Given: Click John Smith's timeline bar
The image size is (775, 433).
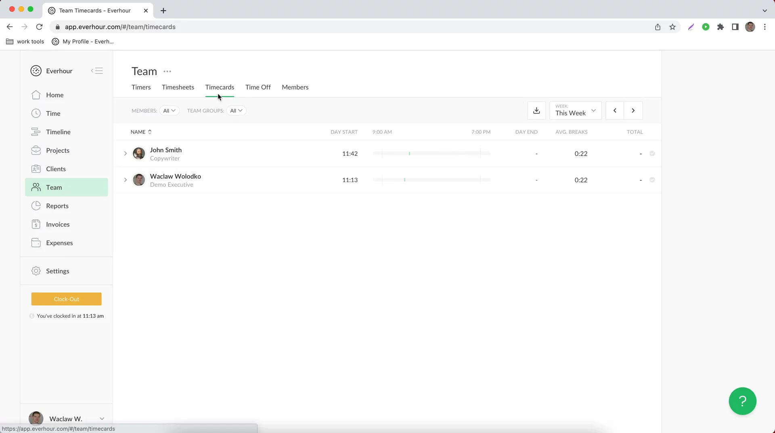Looking at the screenshot, I should click(431, 154).
